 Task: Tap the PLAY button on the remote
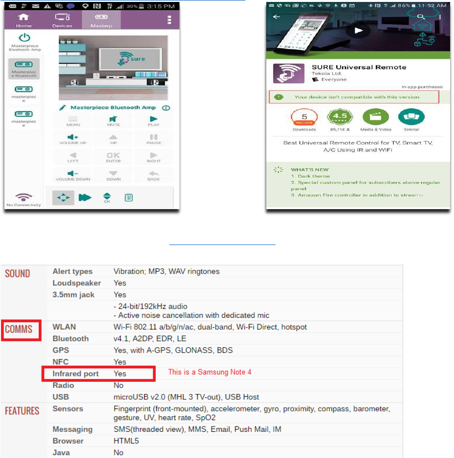point(154,121)
